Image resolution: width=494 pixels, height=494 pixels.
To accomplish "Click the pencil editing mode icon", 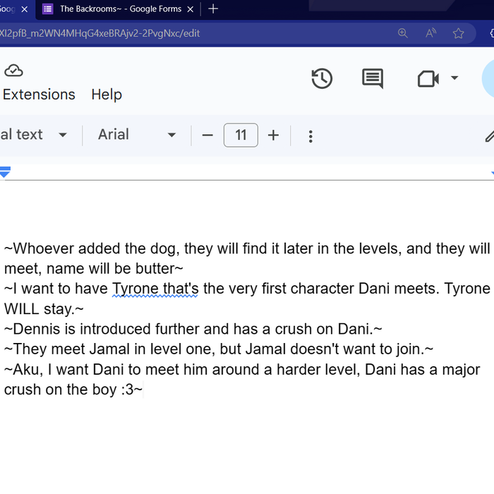I will tap(489, 136).
